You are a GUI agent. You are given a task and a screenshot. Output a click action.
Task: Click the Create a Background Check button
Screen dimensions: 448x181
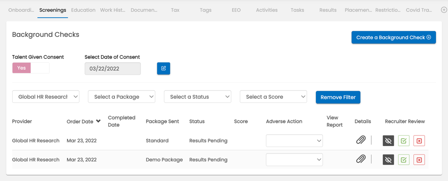(393, 37)
